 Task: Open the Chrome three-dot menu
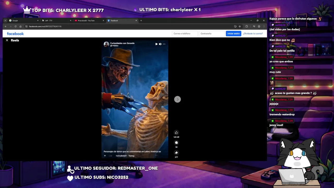click(264, 26)
